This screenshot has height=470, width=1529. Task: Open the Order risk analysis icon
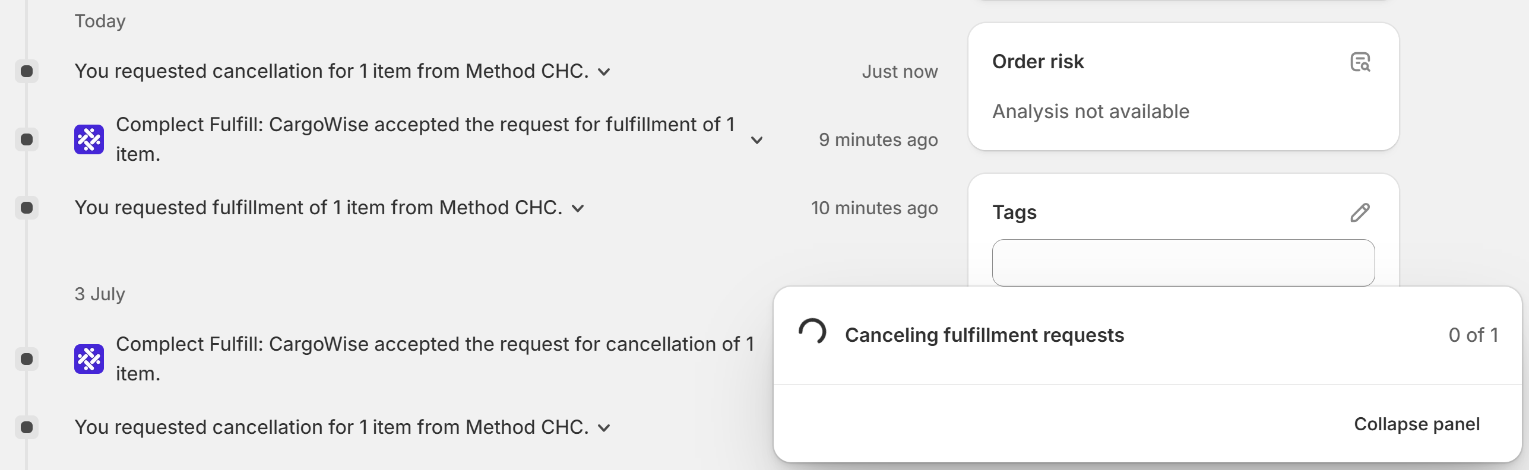(x=1360, y=62)
